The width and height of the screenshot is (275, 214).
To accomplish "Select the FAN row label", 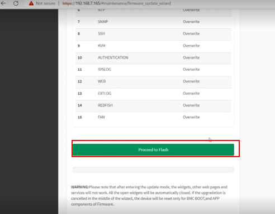I will (101, 117).
